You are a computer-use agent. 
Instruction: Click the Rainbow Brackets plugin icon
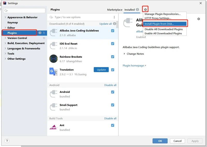pos(54,59)
